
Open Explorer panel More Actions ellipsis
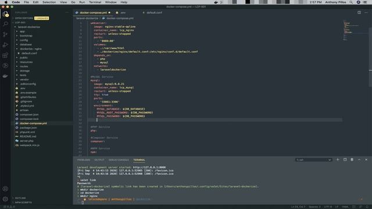pyautogui.click(x=67, y=12)
